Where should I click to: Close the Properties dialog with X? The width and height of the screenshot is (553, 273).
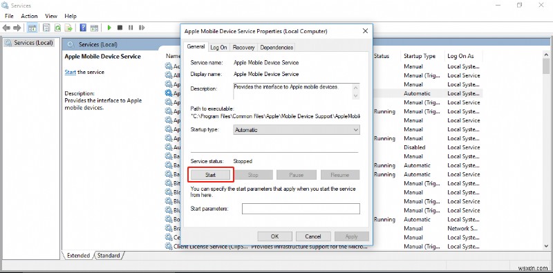(366, 31)
